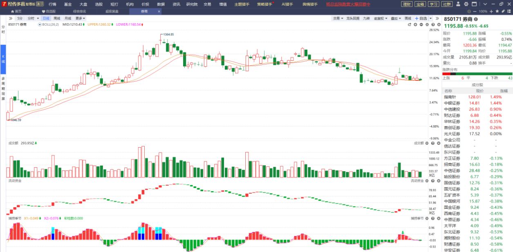Image resolution: width=513 pixels, height=252 pixels.
Task: Click the 理财 button in title bar
Action: click(407, 4)
